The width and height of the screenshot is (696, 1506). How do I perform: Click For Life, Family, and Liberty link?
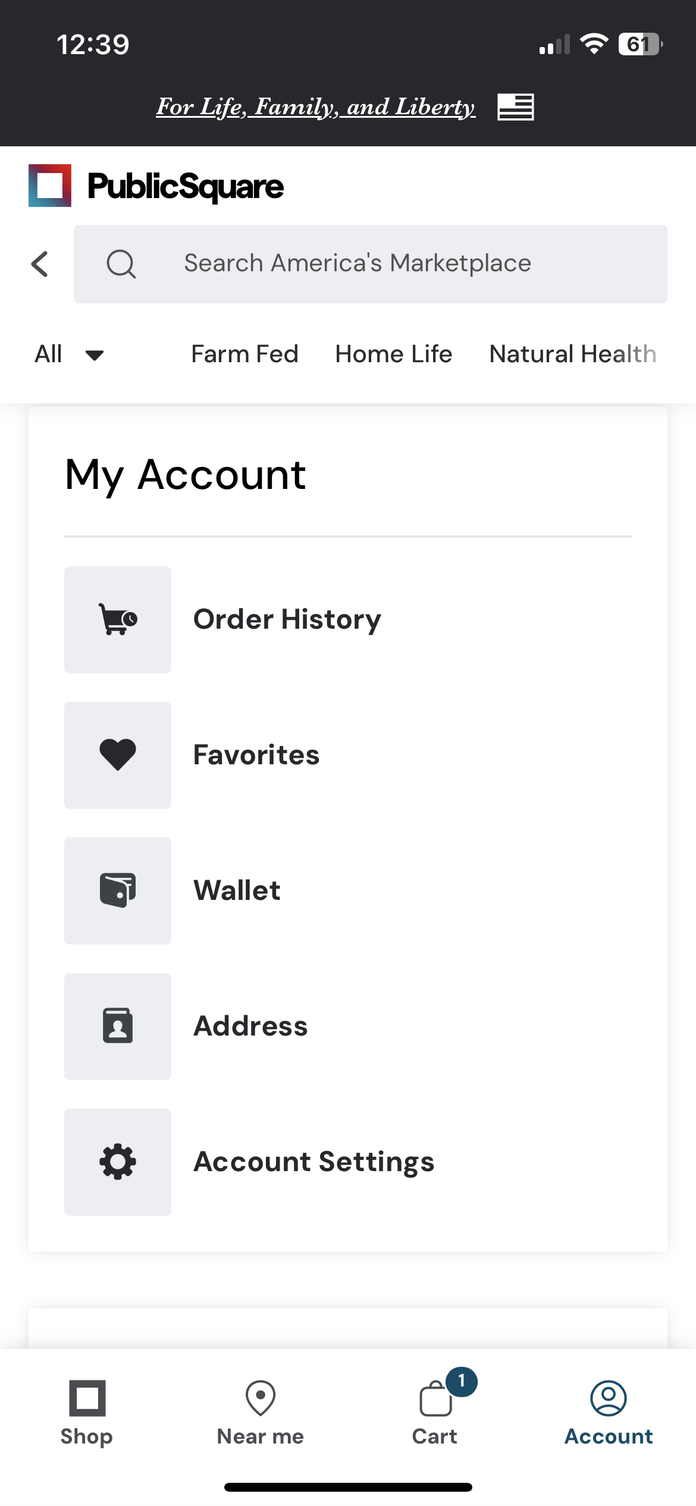tap(316, 107)
